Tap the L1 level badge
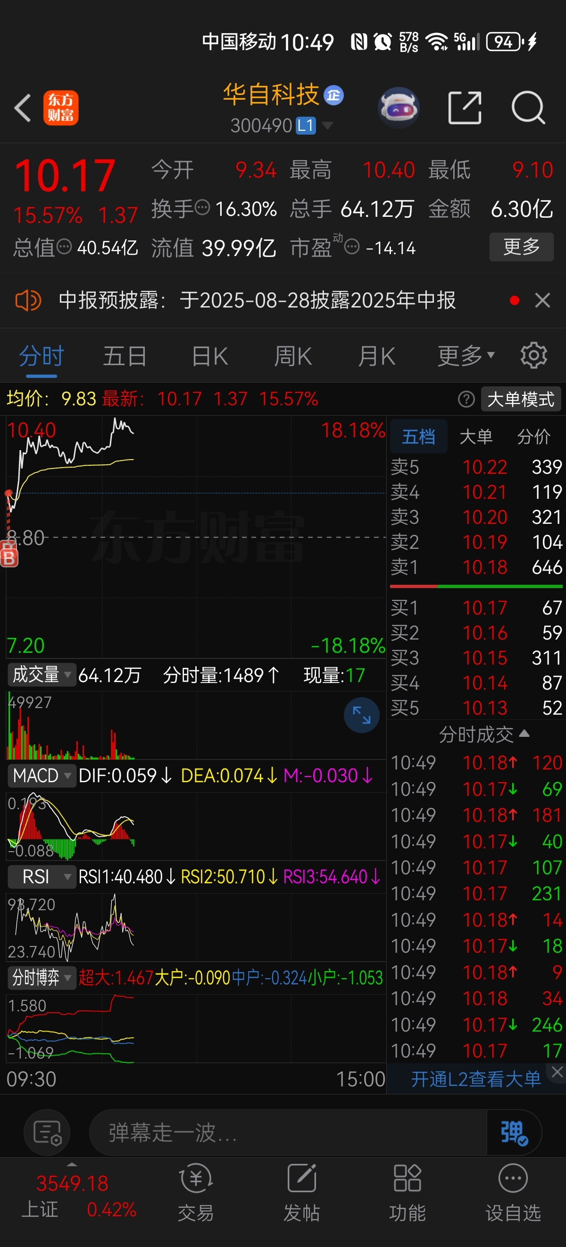Image resolution: width=566 pixels, height=1247 pixels. (x=306, y=126)
